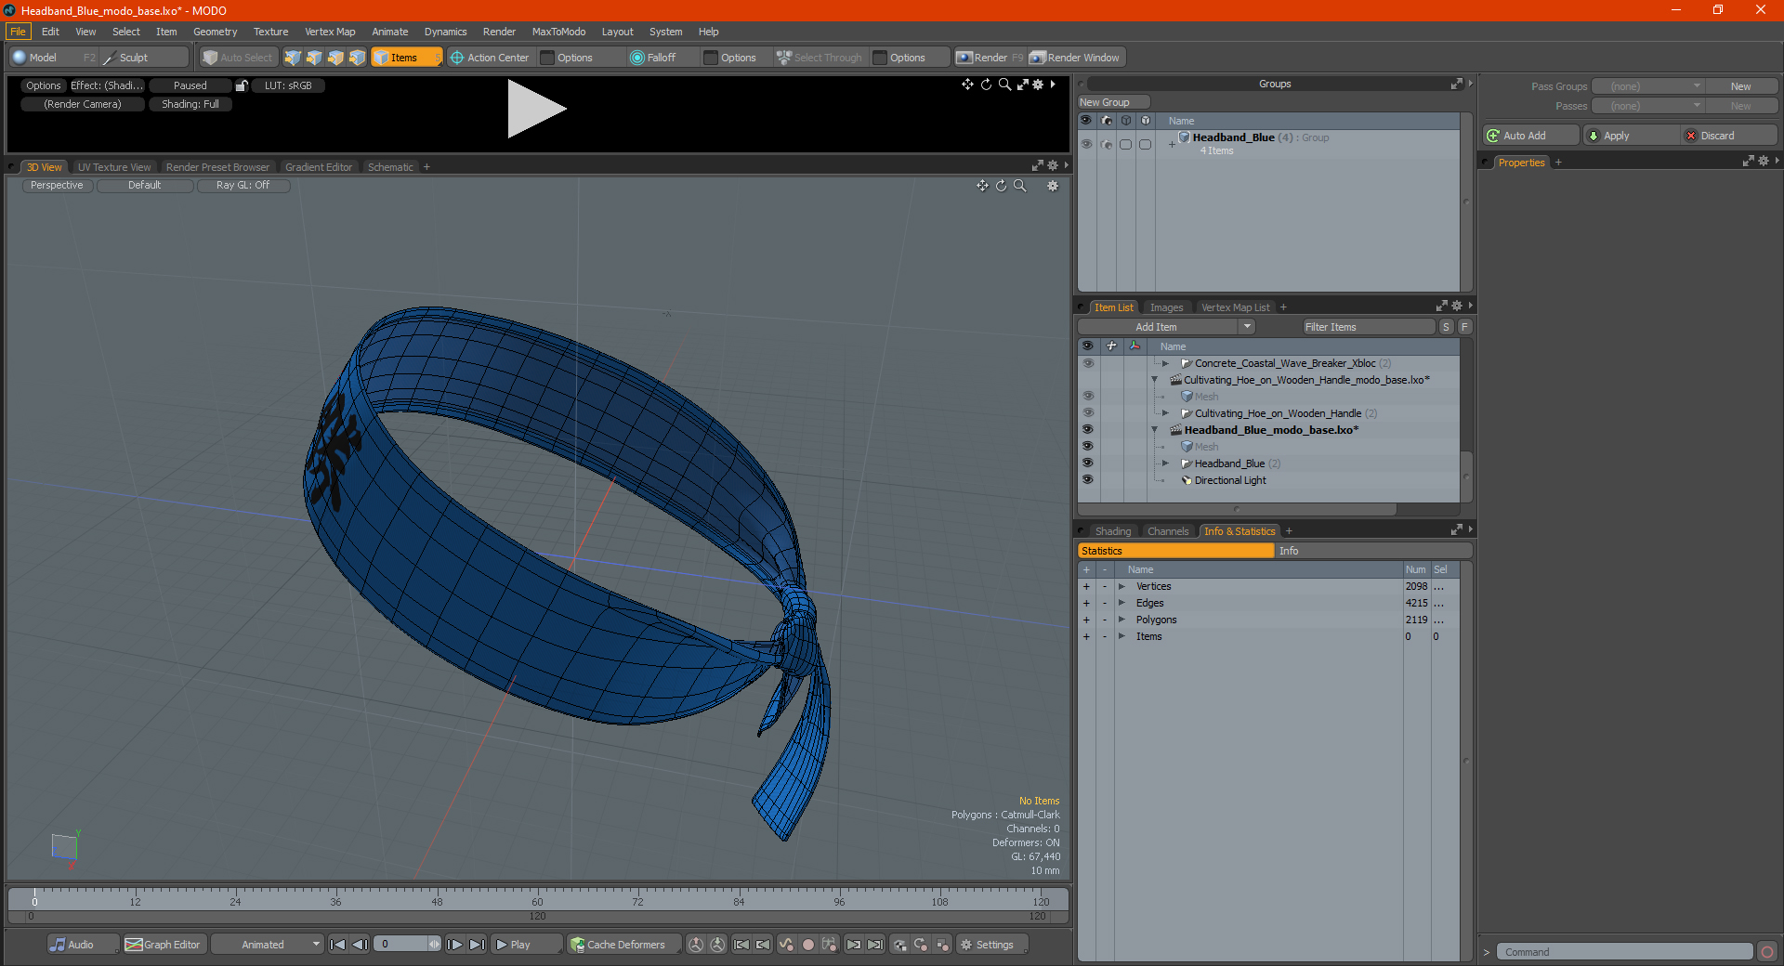Switch to the Shading tab
The width and height of the screenshot is (1784, 966).
point(1113,531)
